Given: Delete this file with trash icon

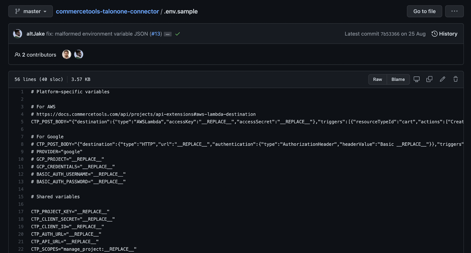Looking at the screenshot, I should (x=455, y=79).
